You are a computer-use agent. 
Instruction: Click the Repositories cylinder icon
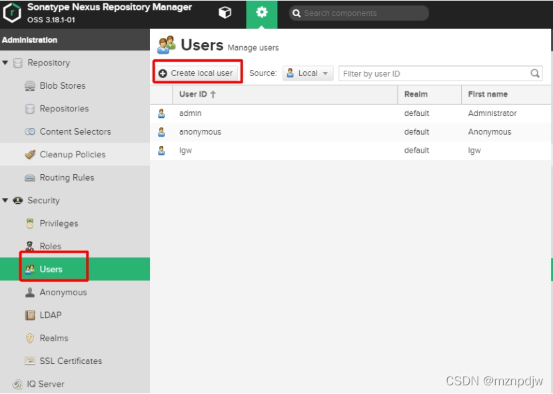click(x=30, y=109)
